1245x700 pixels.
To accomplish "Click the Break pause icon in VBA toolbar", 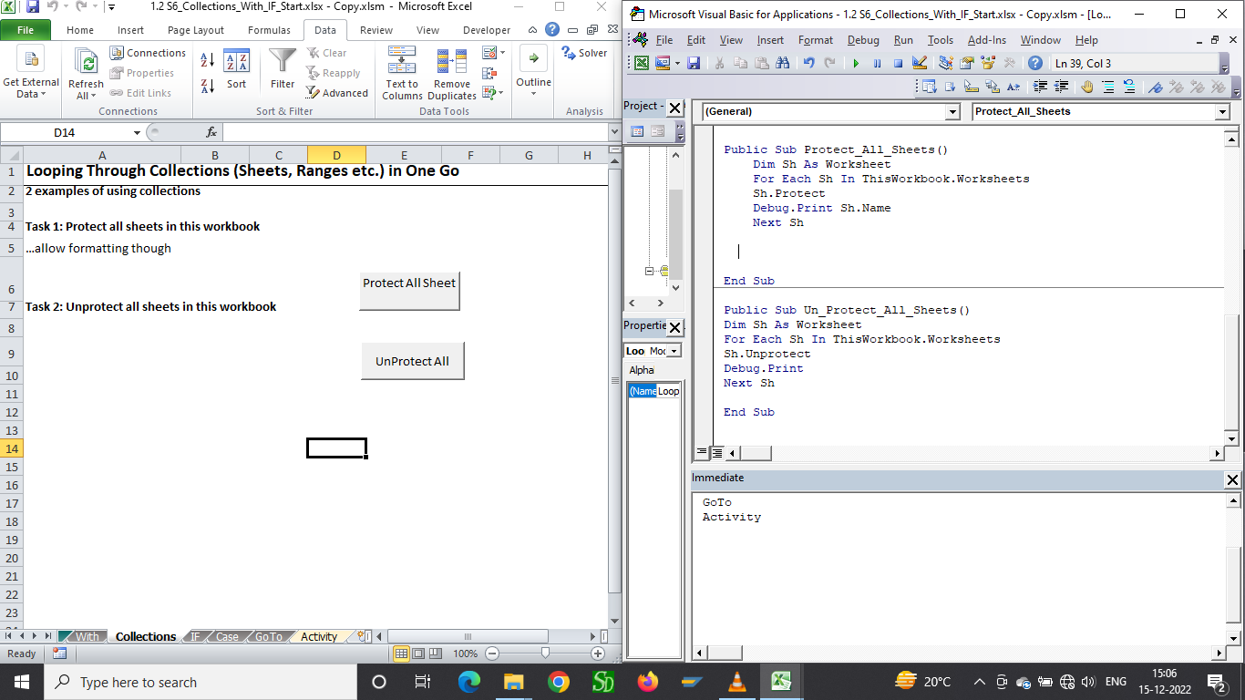I will pos(877,63).
